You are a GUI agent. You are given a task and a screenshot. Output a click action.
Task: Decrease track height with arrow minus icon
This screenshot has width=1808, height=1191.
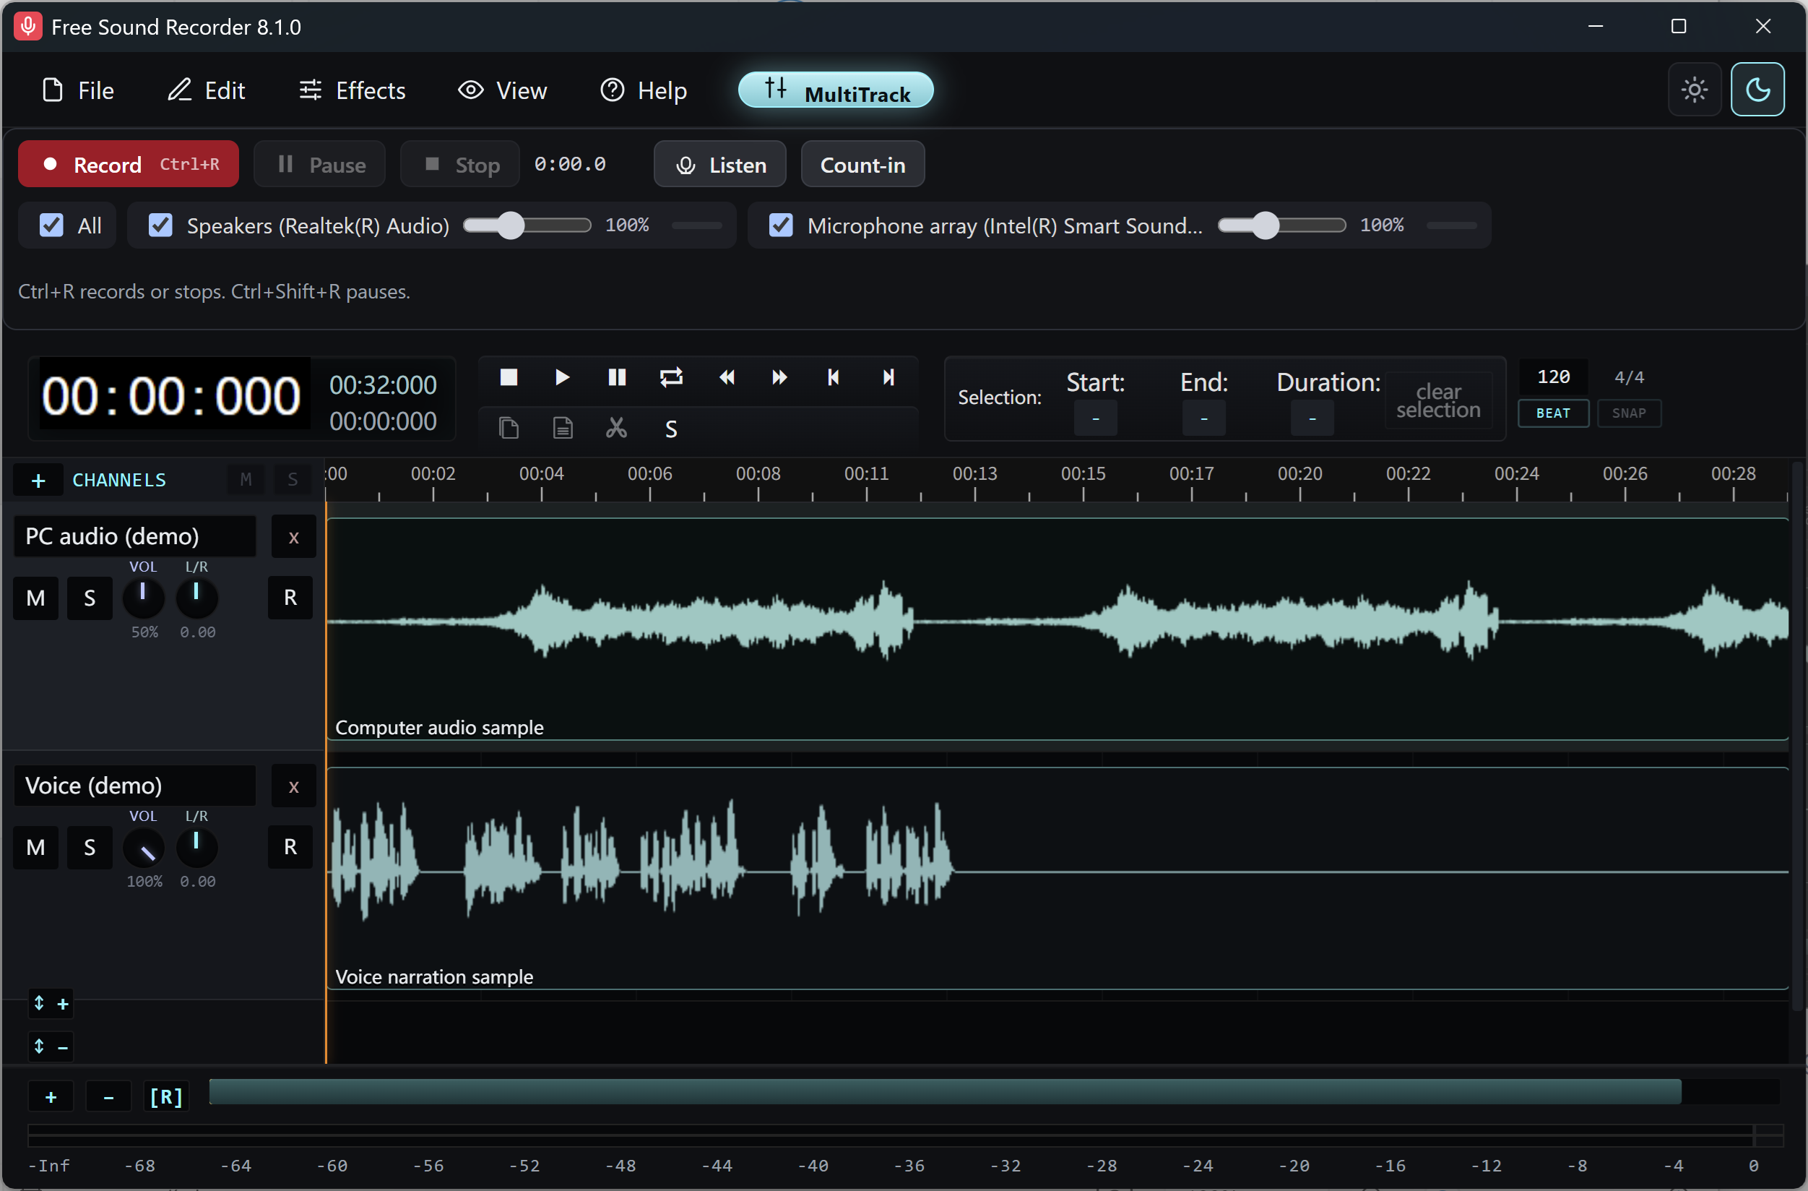point(50,1046)
